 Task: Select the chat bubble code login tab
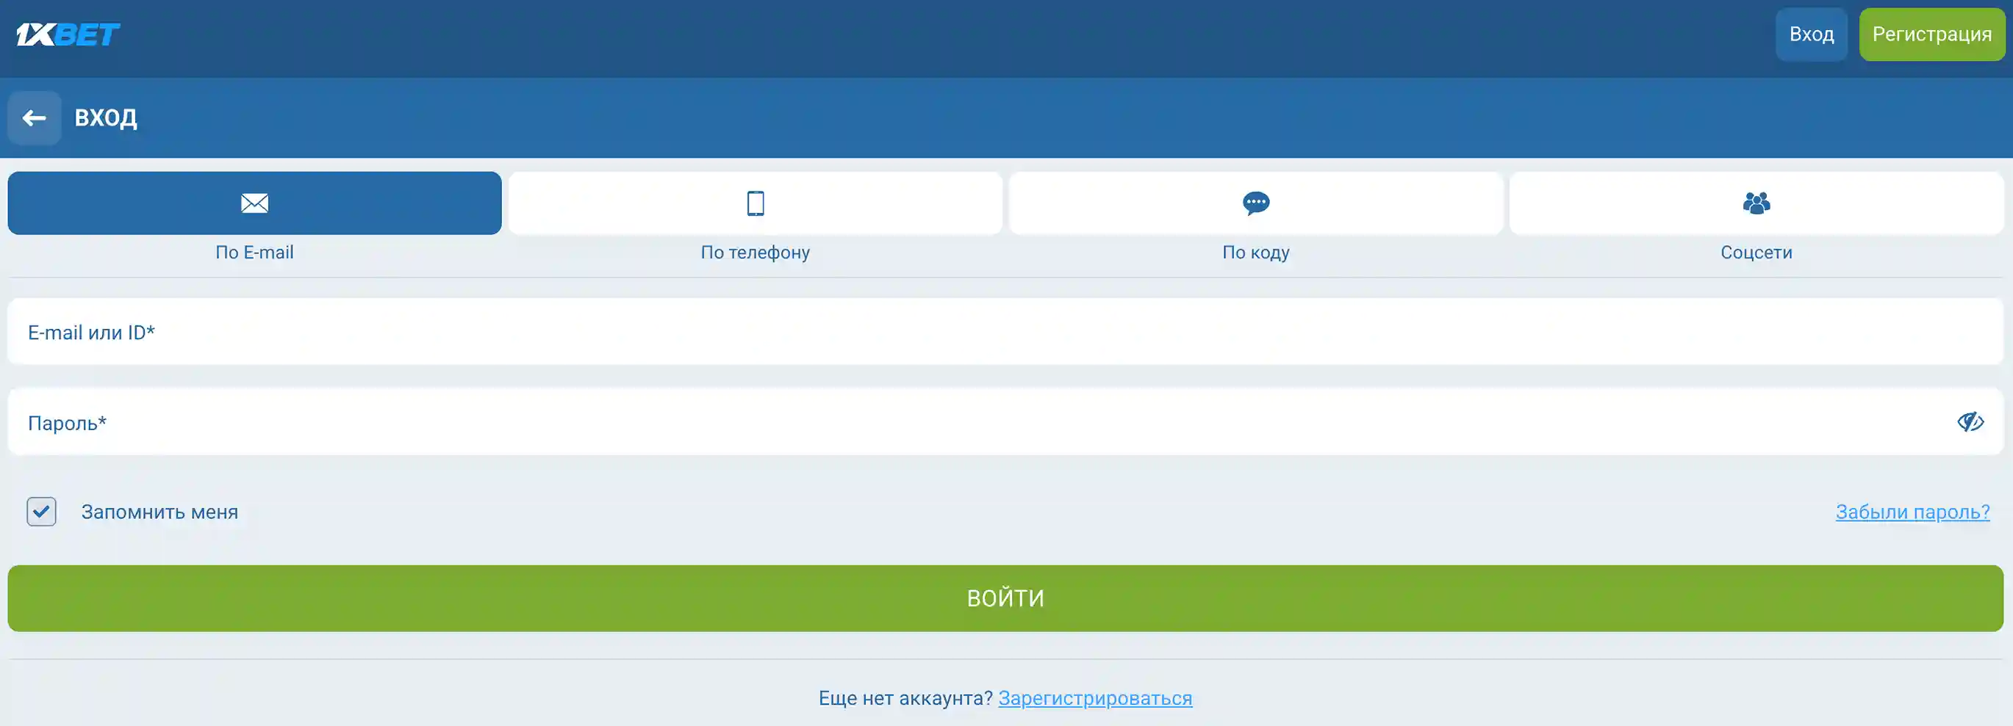click(x=1256, y=203)
